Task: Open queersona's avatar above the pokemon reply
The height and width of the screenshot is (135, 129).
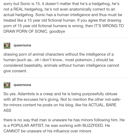Action: 7,45
